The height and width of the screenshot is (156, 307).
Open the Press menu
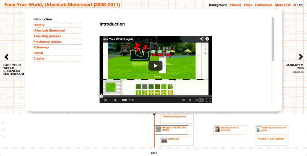tap(248, 5)
